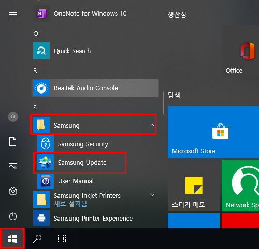
Task: Open Settings gear in the Start sidebar
Action: (x=13, y=191)
